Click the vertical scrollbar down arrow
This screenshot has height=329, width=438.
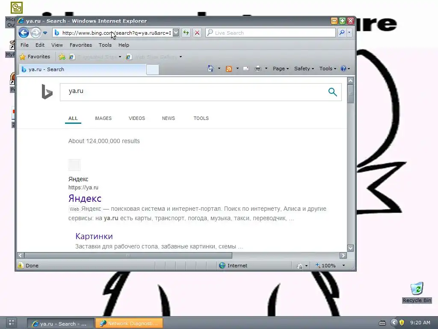click(351, 248)
